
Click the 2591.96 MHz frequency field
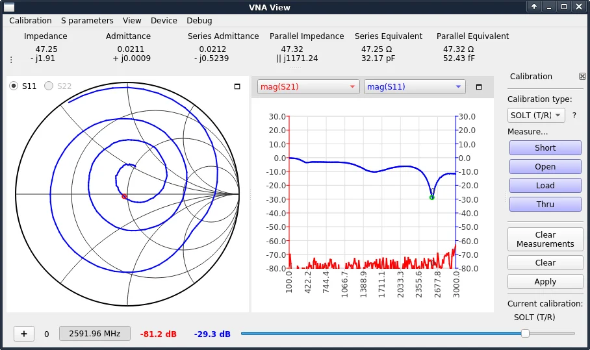click(x=95, y=334)
